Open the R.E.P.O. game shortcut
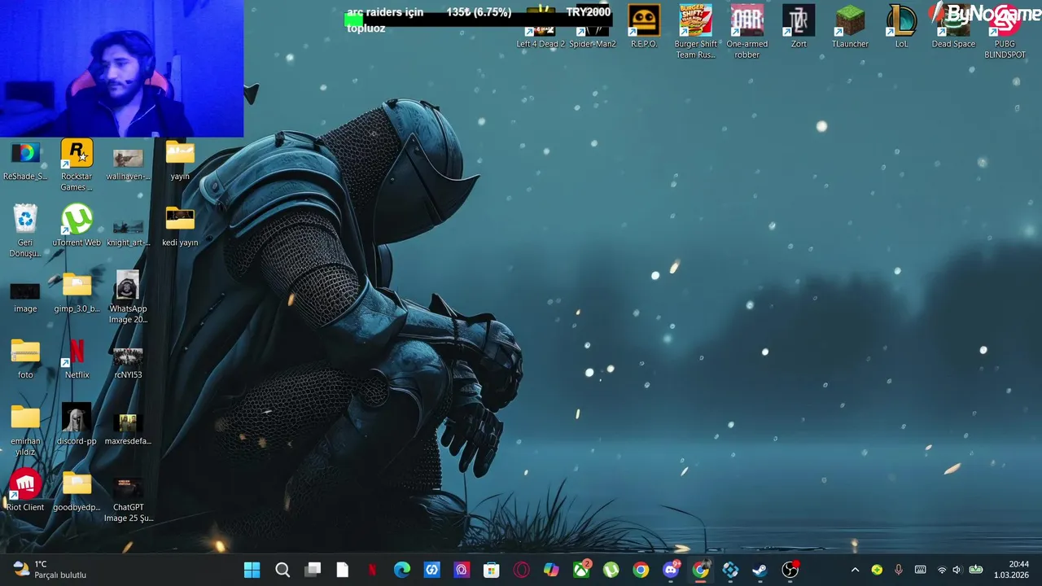1042x586 pixels. [x=644, y=27]
